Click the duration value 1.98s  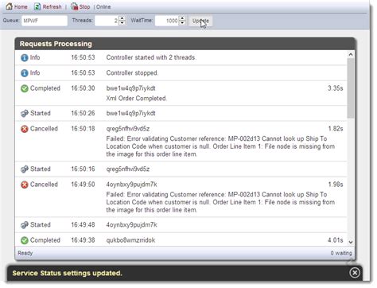pos(336,185)
